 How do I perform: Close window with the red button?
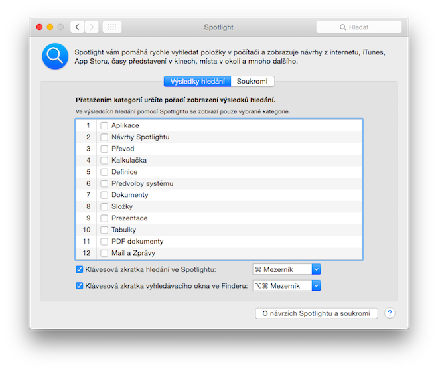39,27
